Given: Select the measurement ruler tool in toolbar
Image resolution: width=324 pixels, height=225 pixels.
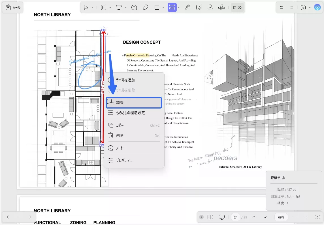Looking at the screenshot, I should (172, 8).
